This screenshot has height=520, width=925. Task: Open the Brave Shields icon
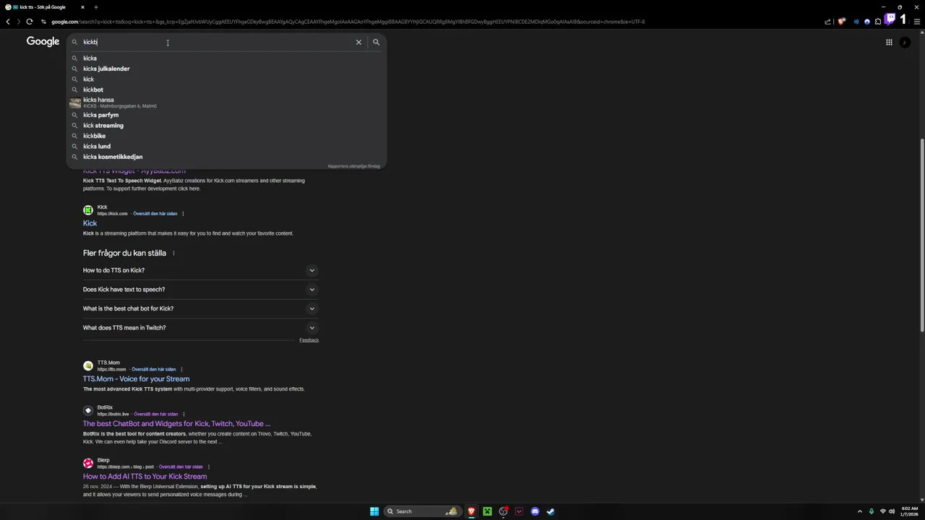pos(841,22)
